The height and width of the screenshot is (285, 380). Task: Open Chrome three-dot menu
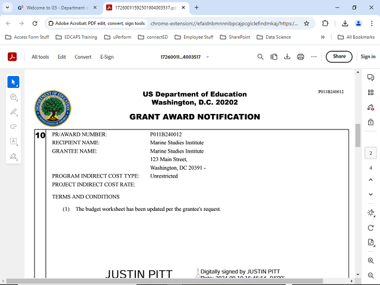[372, 23]
